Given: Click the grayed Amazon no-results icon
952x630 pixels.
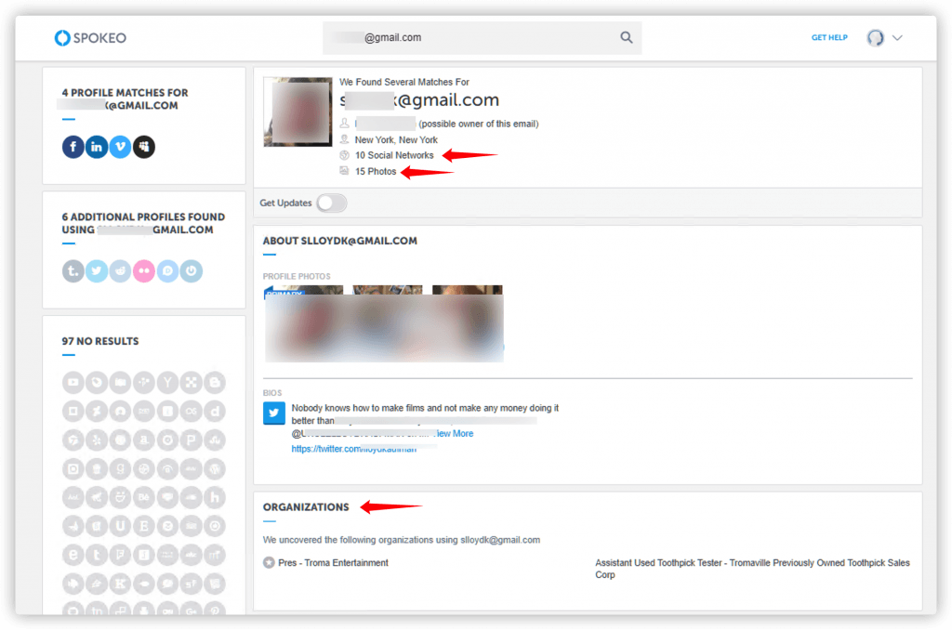Looking at the screenshot, I should click(144, 440).
